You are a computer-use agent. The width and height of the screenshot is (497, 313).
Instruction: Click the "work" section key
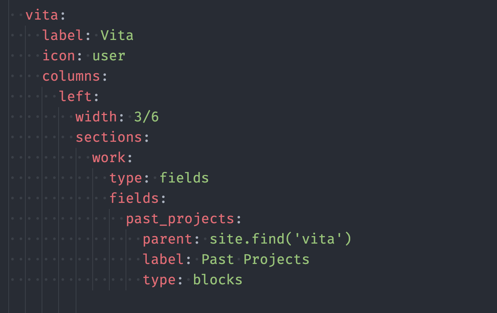tap(109, 158)
